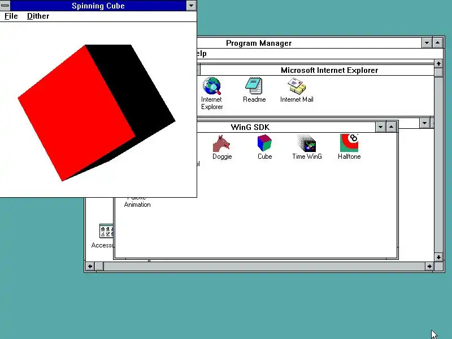The image size is (452, 339).
Task: Click the Program Manager scroll right arrow
Action: point(429,266)
